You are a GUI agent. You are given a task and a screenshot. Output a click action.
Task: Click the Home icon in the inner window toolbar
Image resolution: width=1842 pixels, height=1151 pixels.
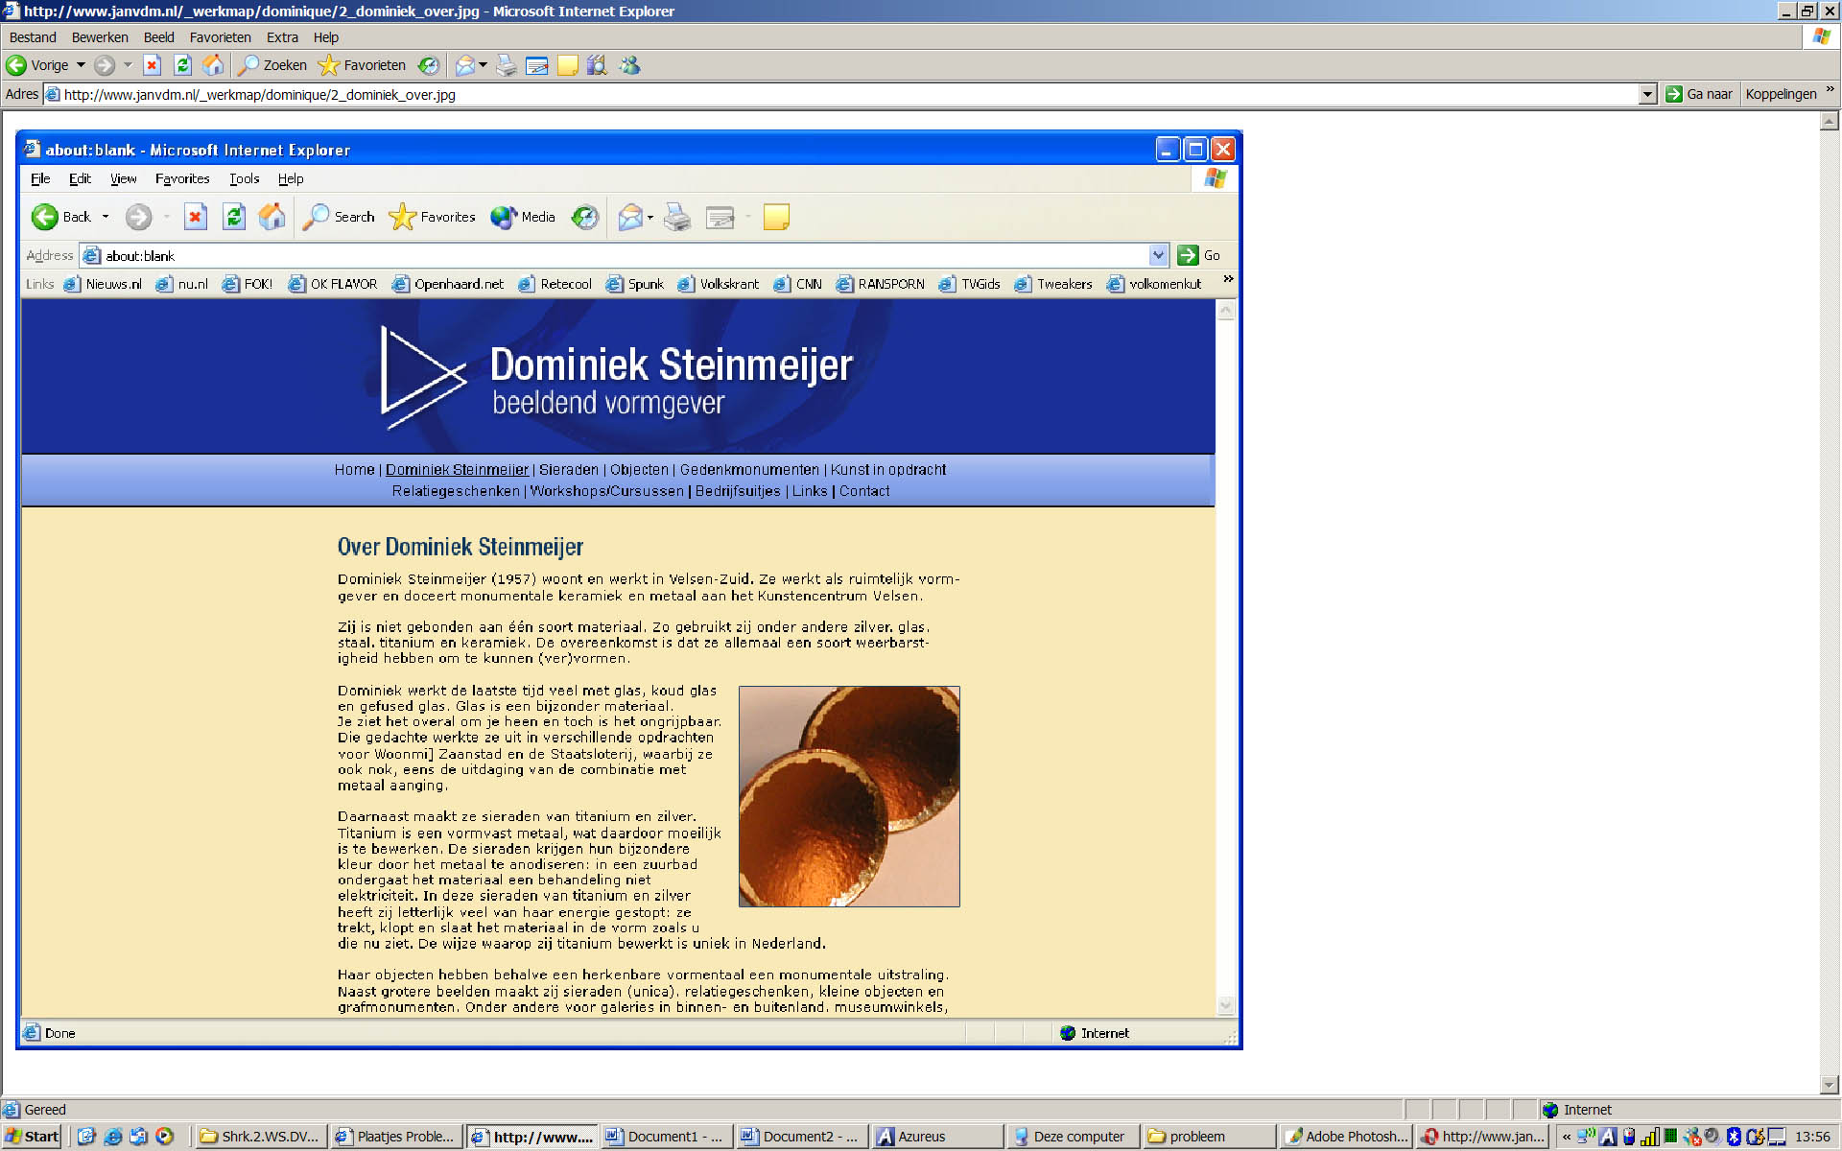(x=272, y=217)
